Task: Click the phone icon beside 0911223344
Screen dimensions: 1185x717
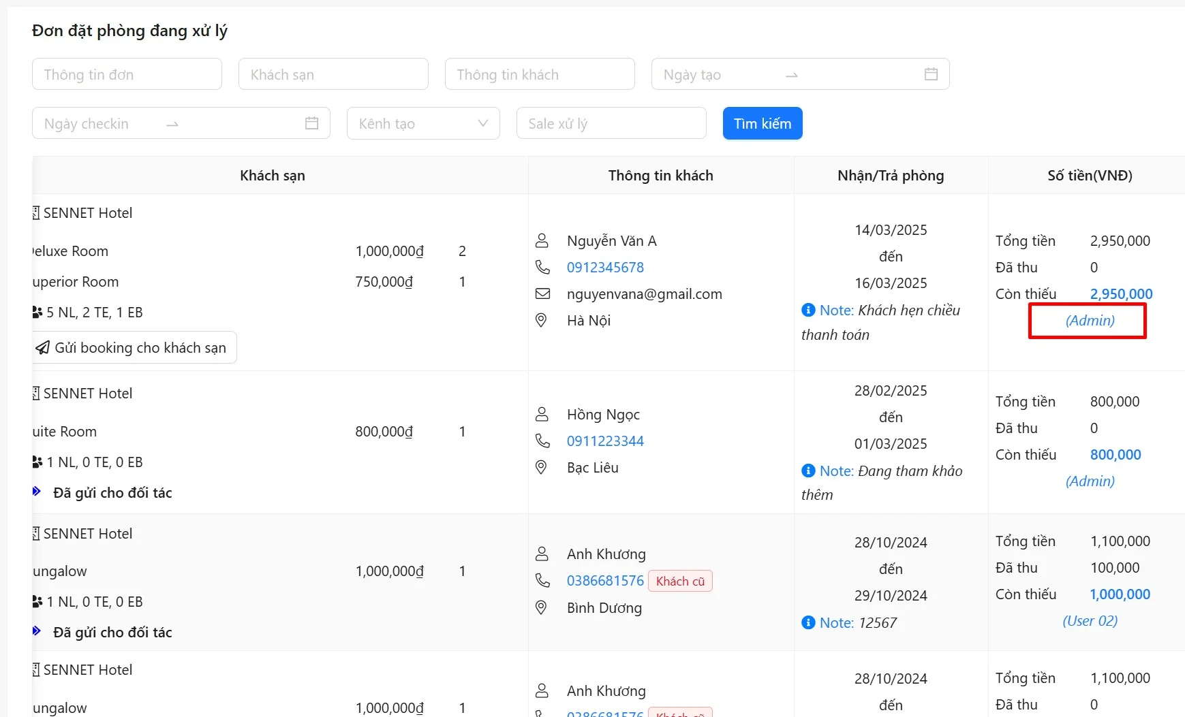Action: pos(542,441)
